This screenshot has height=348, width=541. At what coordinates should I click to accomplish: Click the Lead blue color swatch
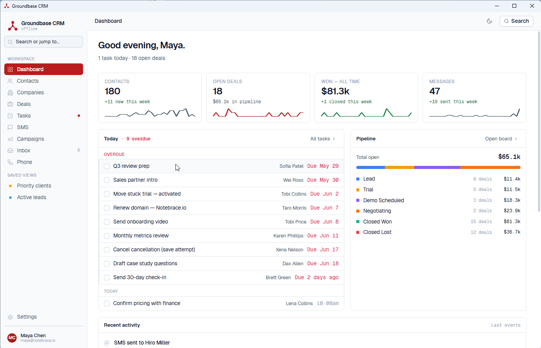(x=358, y=179)
